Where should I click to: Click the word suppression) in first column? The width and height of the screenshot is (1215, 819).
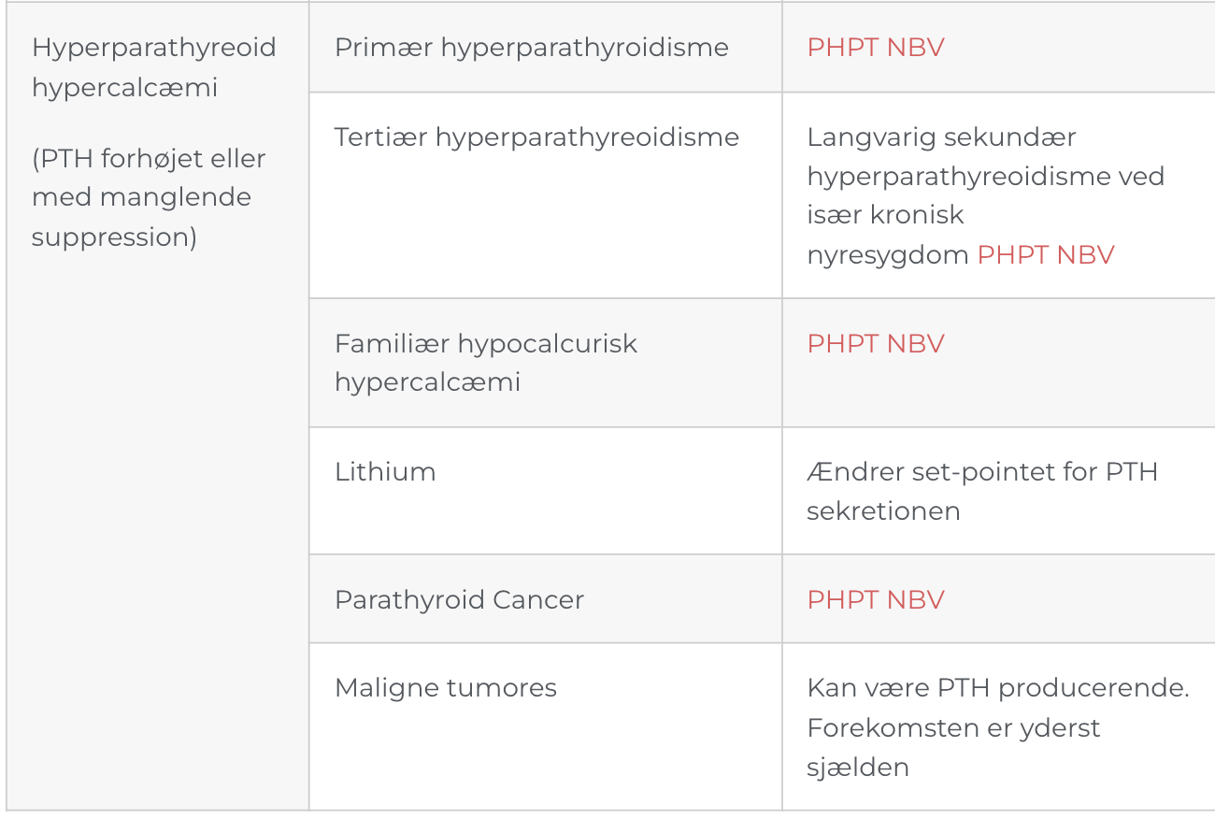click(114, 237)
